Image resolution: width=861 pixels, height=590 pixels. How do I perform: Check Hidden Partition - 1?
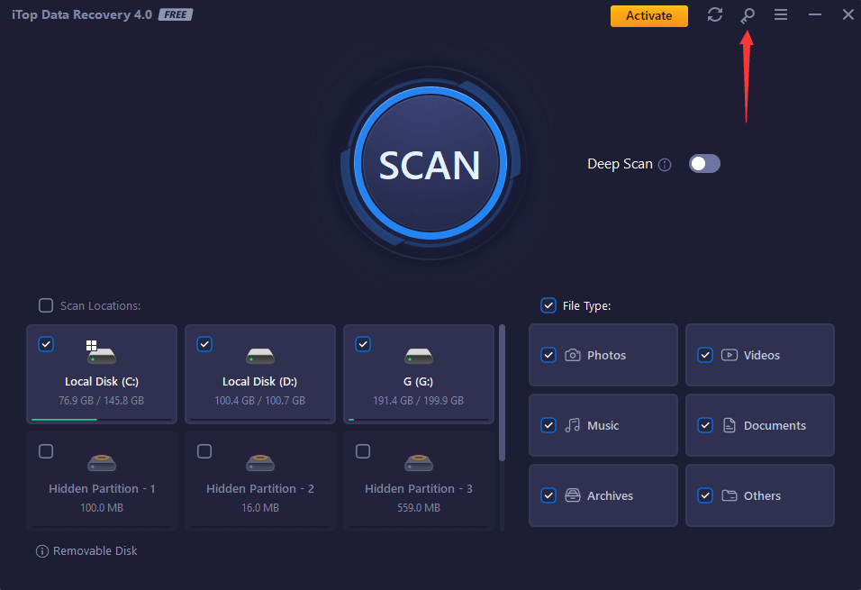pyautogui.click(x=46, y=451)
